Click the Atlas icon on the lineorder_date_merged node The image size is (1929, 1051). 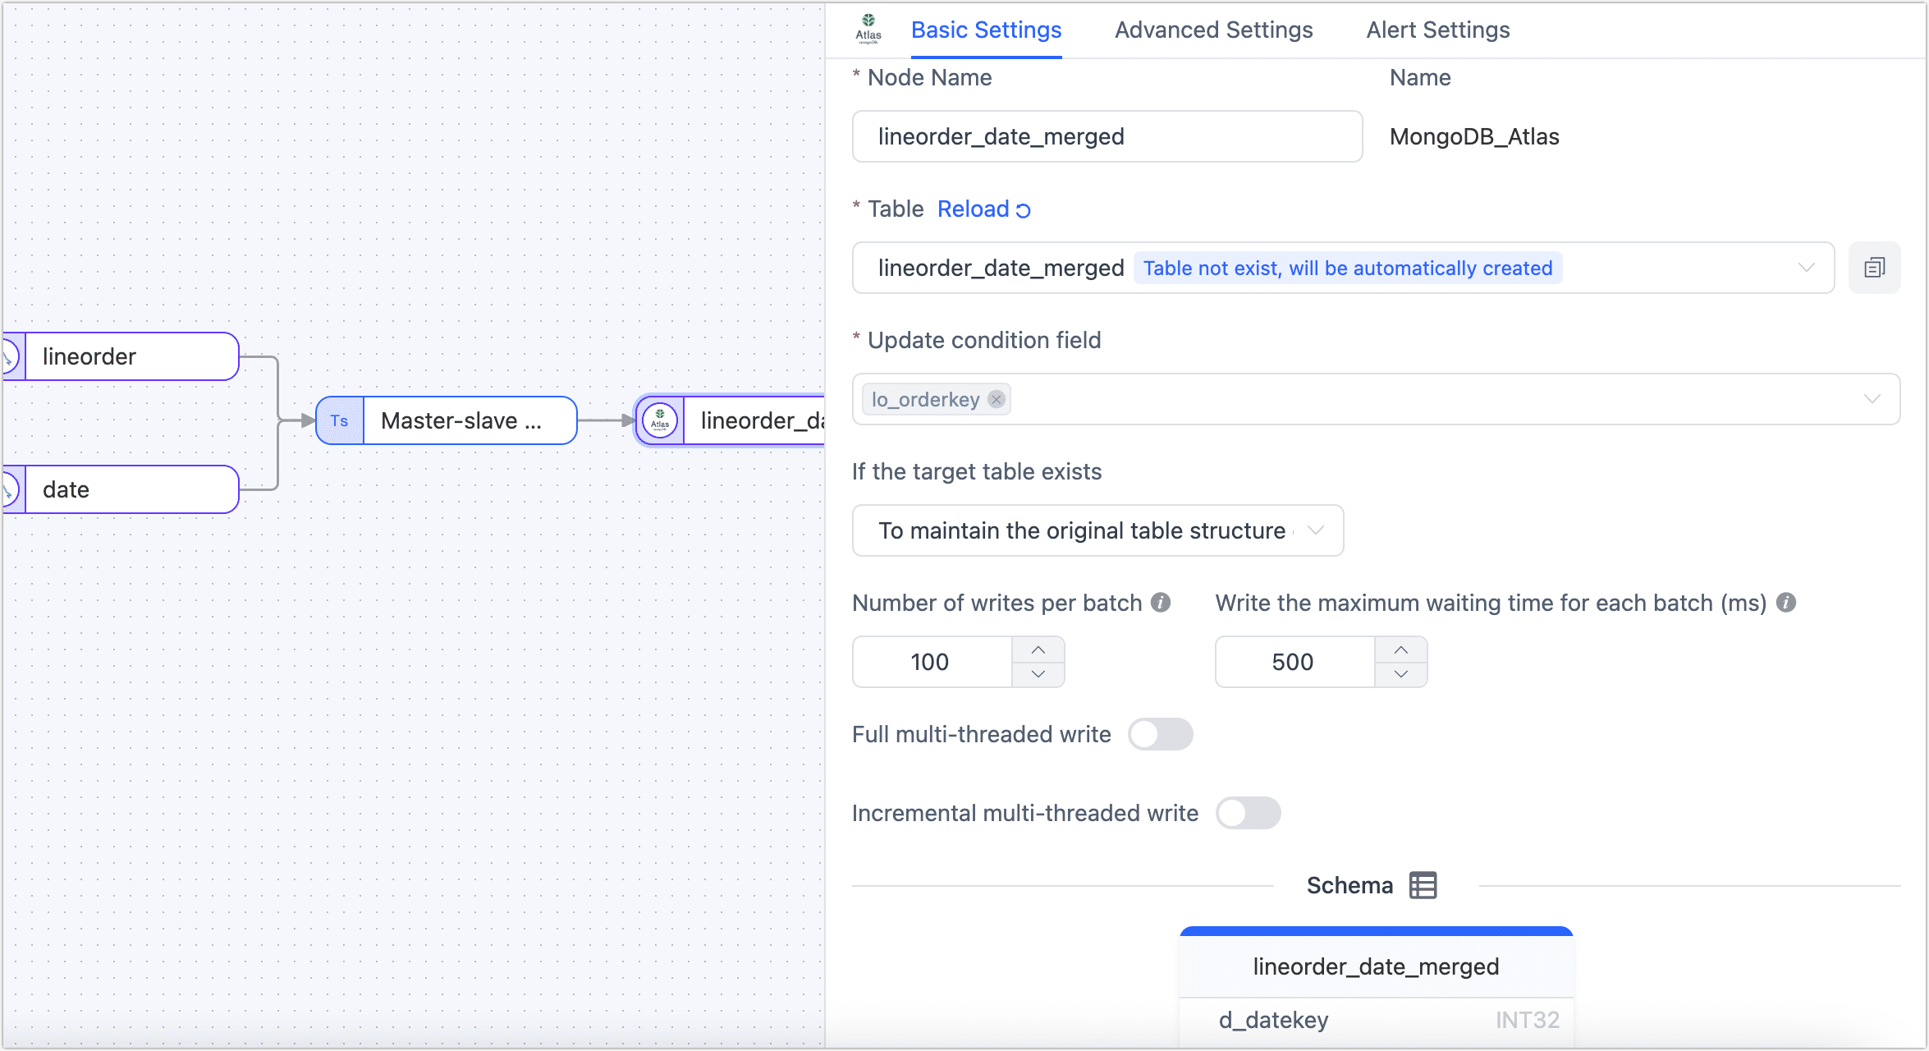[660, 420]
